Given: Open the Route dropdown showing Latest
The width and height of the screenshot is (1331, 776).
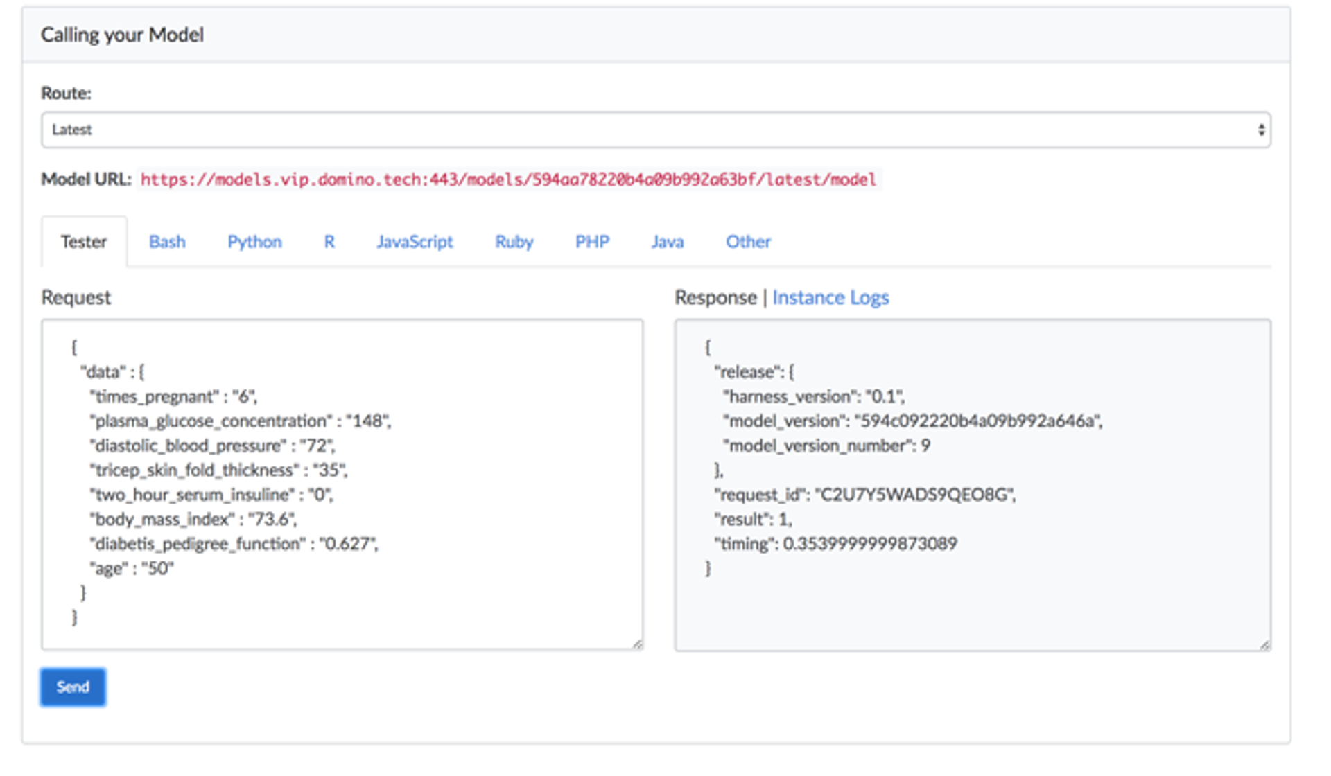Looking at the screenshot, I should [x=654, y=130].
